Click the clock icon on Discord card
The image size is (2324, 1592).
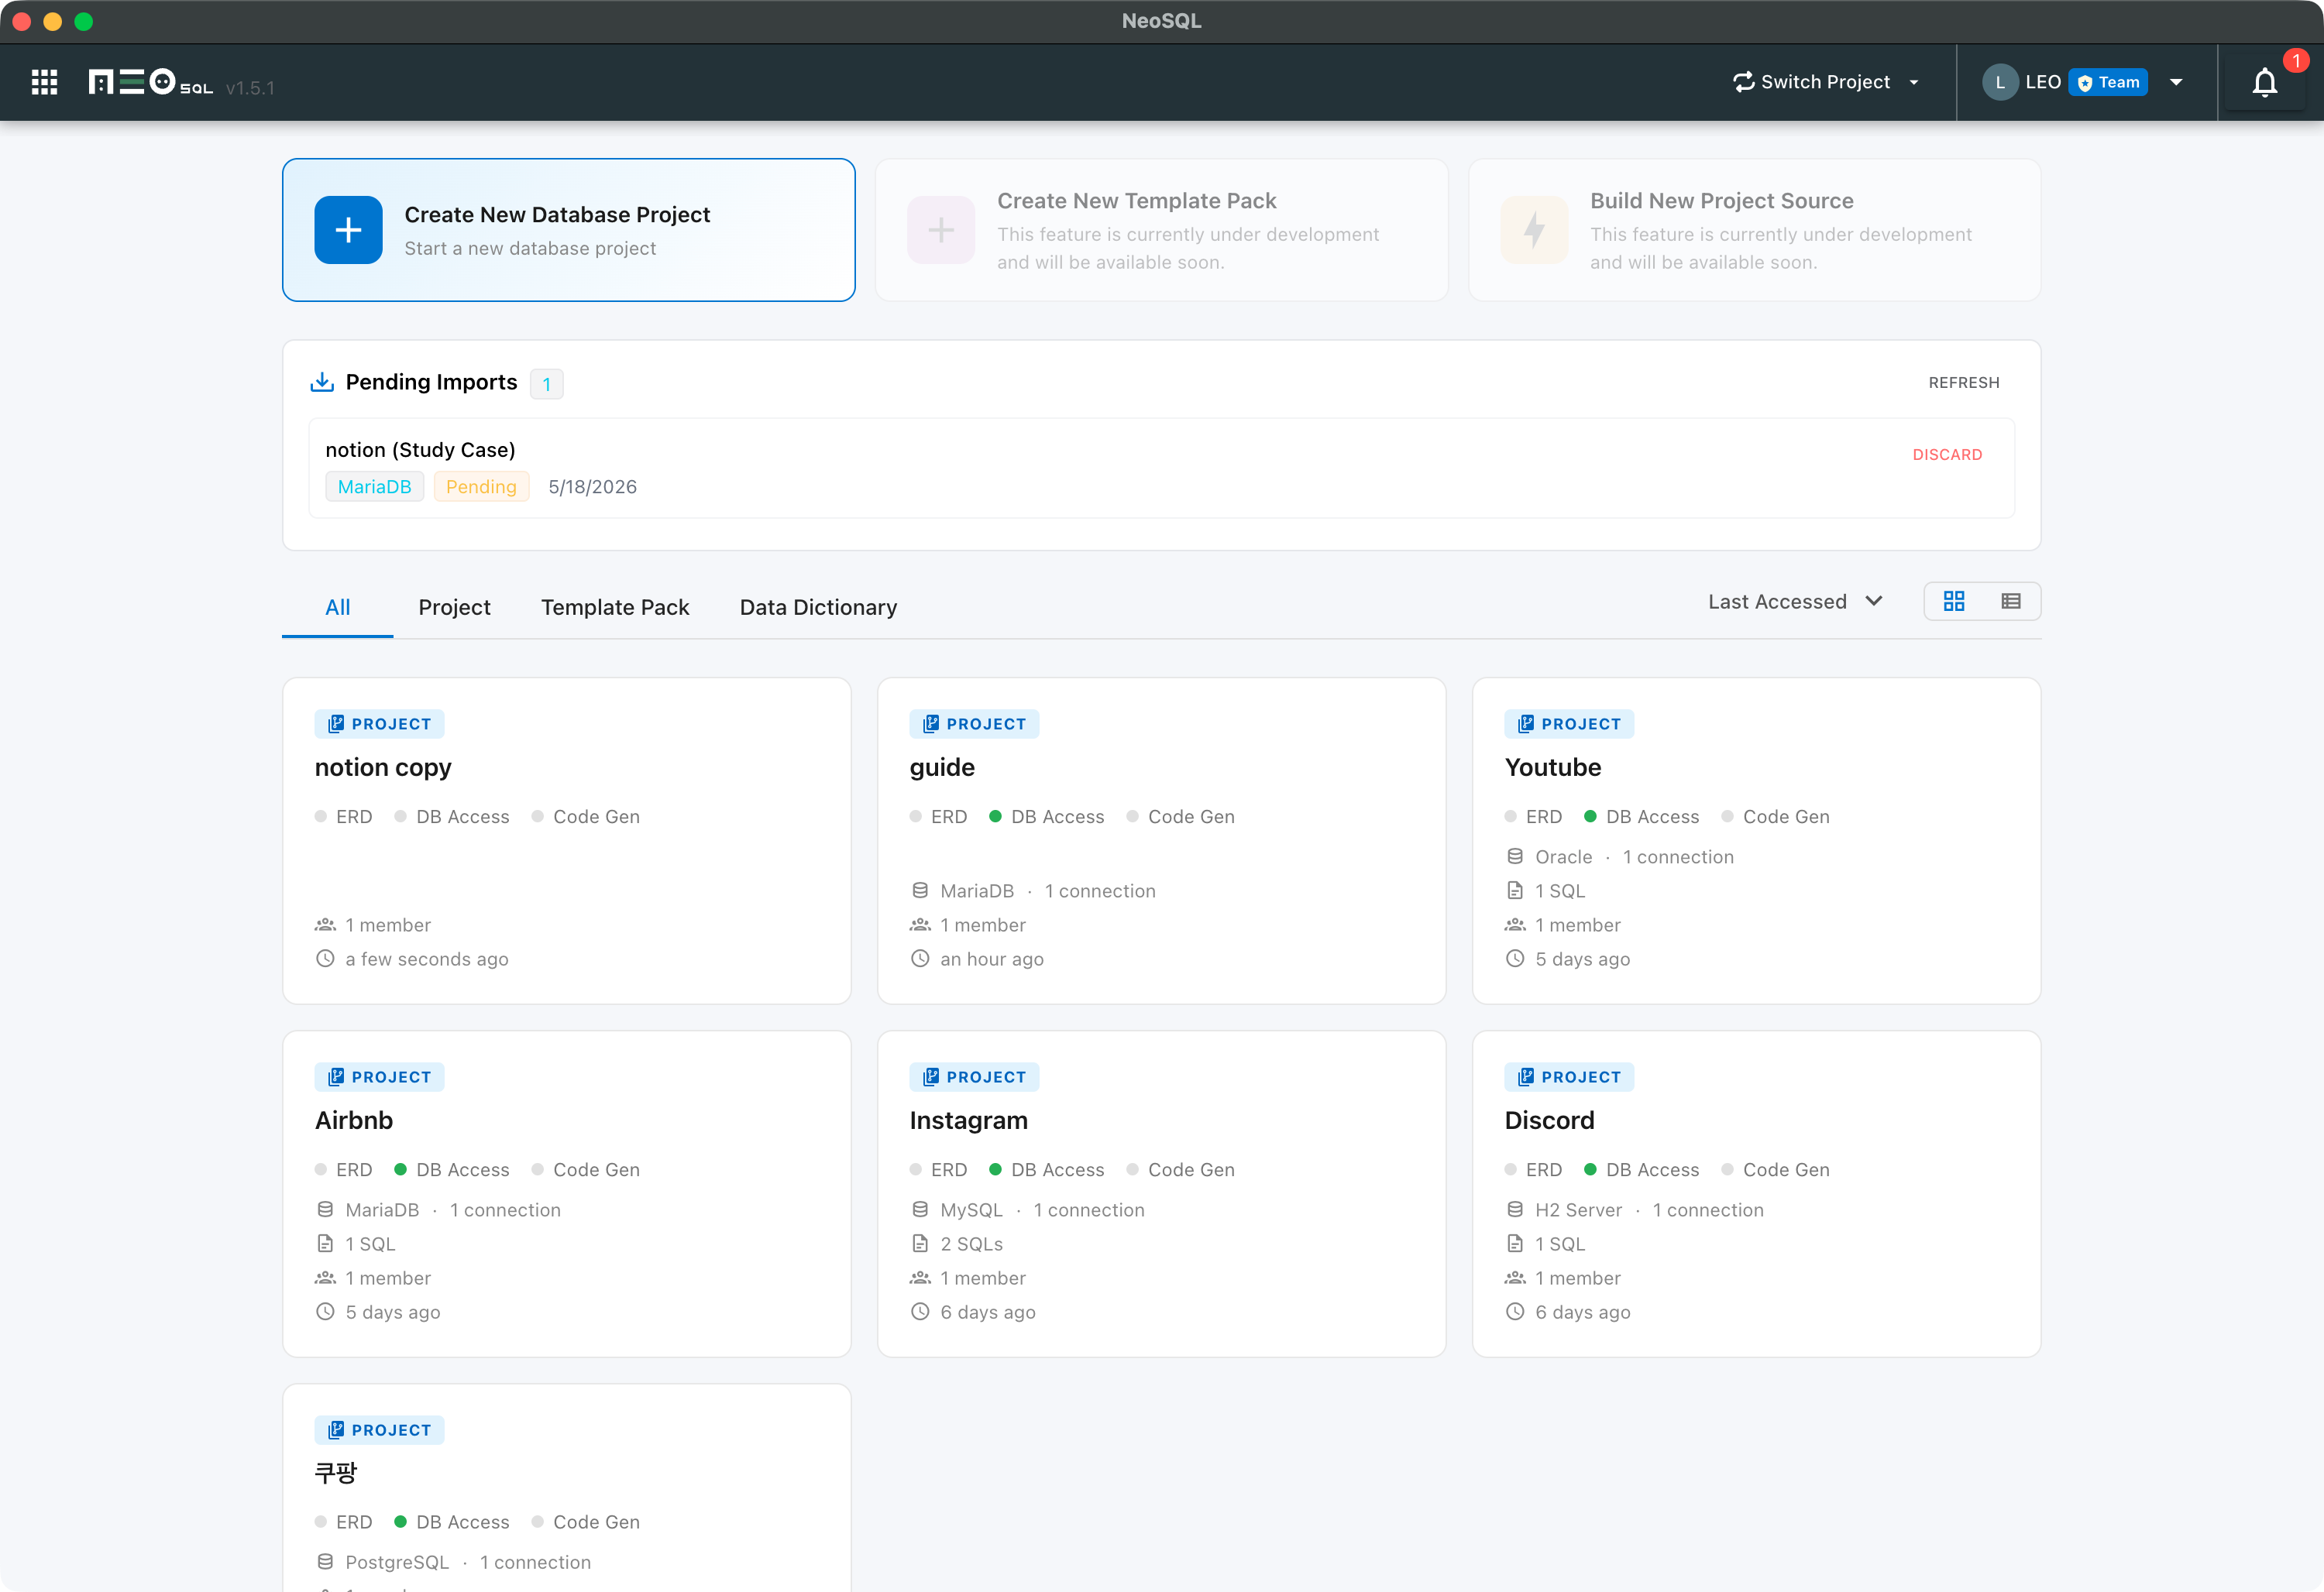point(1515,1311)
